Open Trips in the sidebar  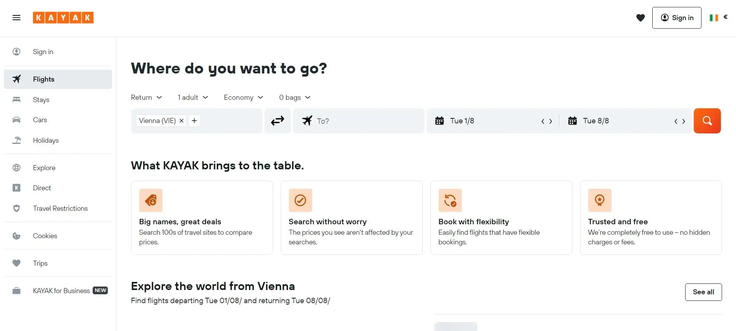click(58, 263)
